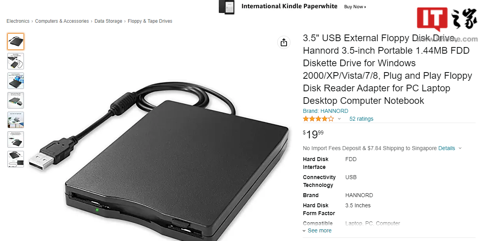Viewport: 485px width, 241px height.
Task: Open the star rating breakdown chevron
Action: pyautogui.click(x=340, y=119)
